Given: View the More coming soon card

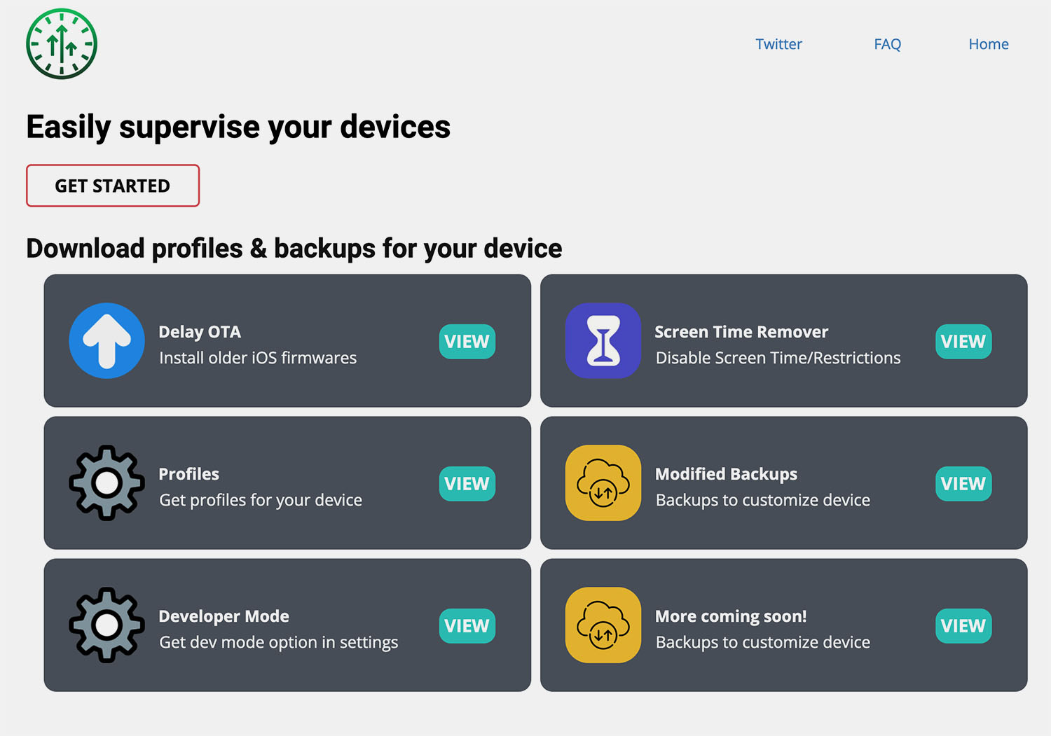Looking at the screenshot, I should (963, 626).
